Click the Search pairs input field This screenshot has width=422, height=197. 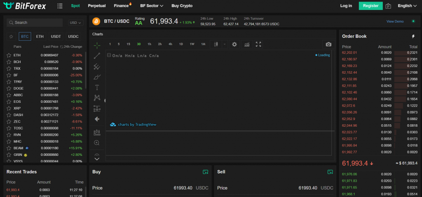(35, 23)
